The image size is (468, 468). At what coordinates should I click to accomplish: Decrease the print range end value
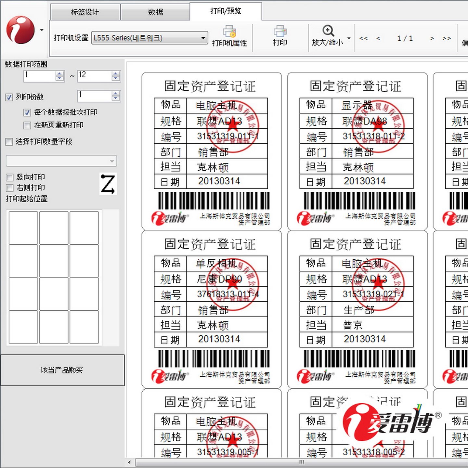click(116, 79)
